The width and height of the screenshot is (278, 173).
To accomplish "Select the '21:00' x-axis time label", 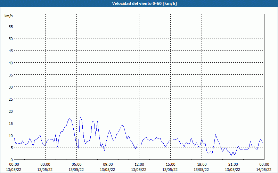I will pos(233,165).
